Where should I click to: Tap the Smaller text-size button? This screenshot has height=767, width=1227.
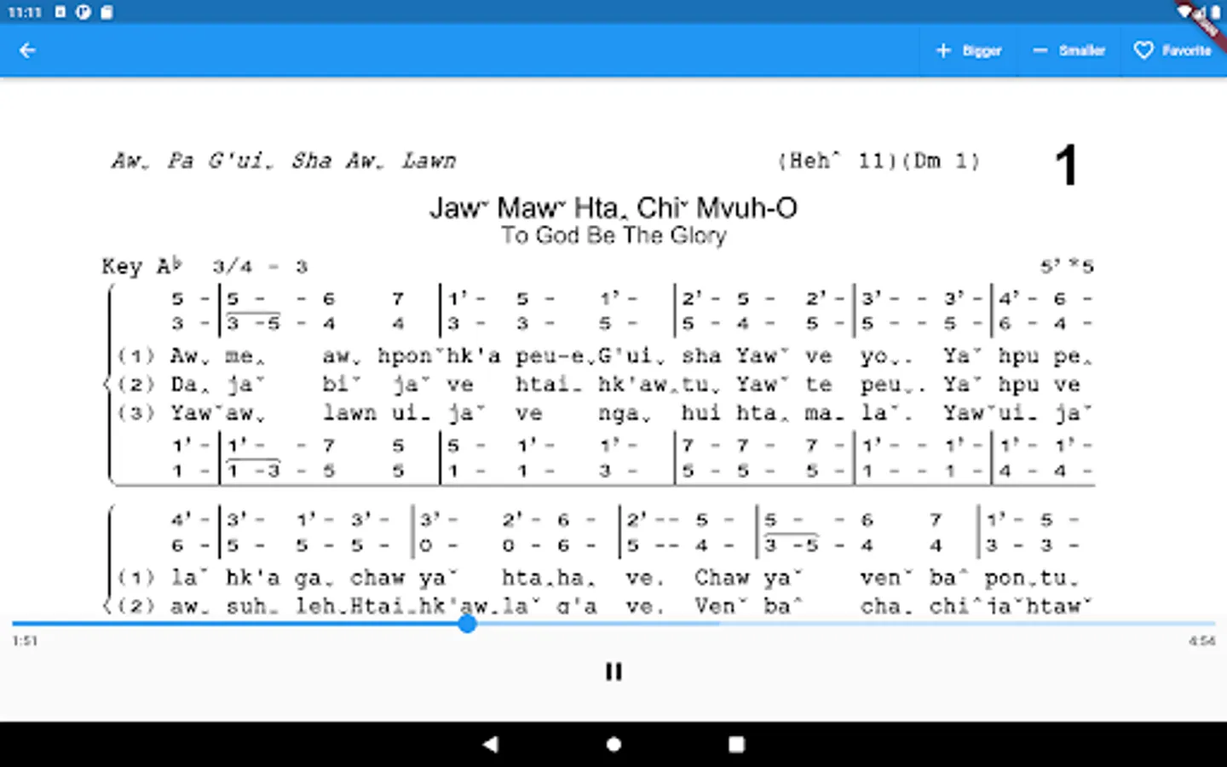1069,50
